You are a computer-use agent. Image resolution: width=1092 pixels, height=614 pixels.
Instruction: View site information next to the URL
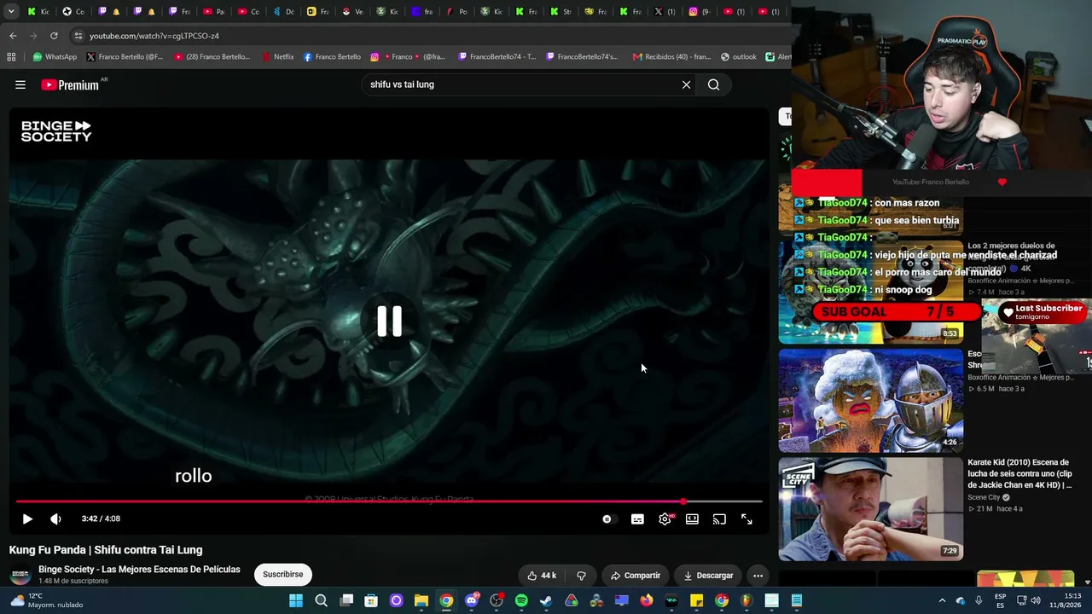tap(78, 36)
